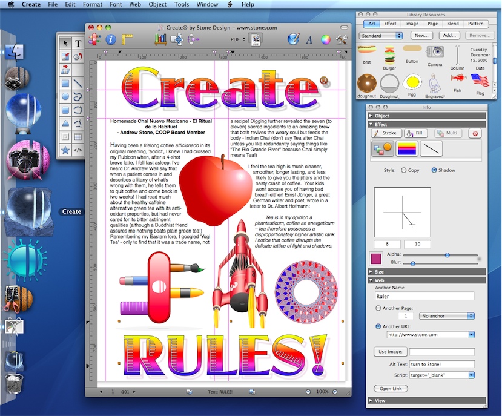This screenshot has height=416, width=502.
Task: Collapse the Effect section
Action: tap(371, 124)
